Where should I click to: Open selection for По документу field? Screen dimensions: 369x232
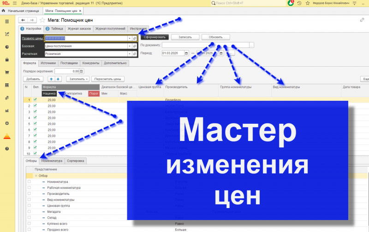[251, 45]
